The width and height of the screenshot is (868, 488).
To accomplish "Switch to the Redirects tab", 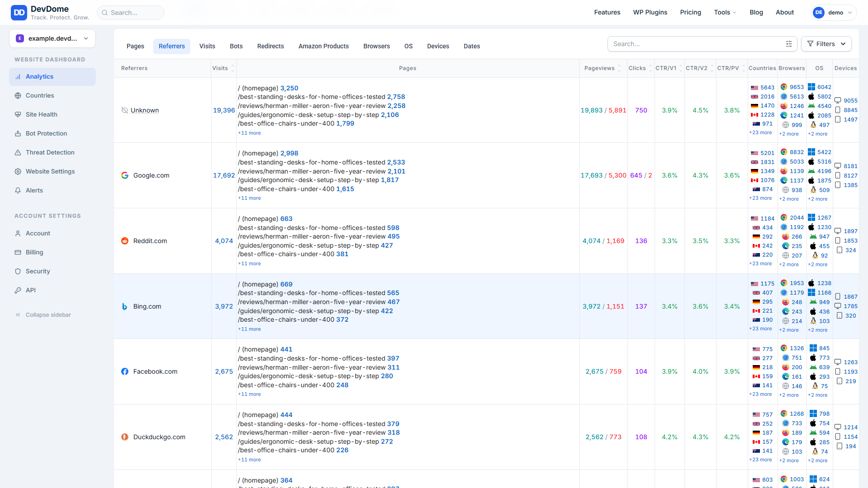I will point(271,47).
